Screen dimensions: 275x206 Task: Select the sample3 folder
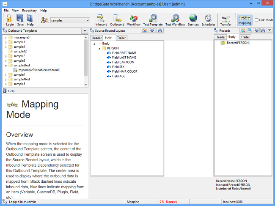[x=19, y=60]
